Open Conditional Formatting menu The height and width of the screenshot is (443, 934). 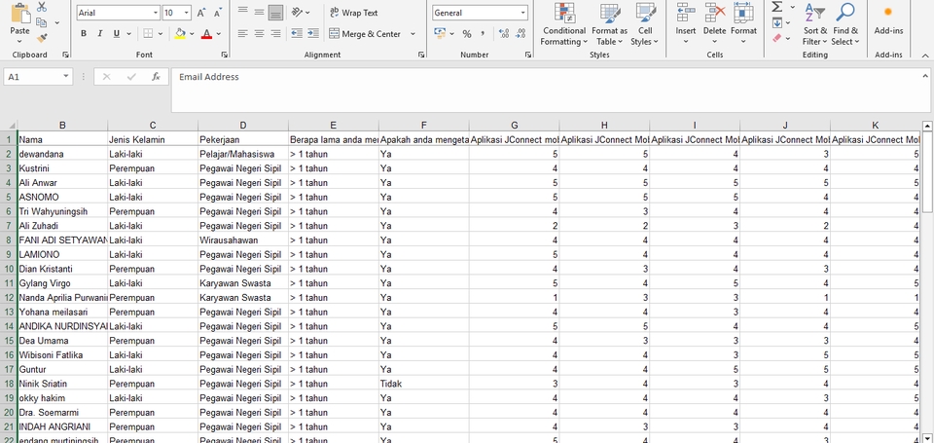coord(563,24)
